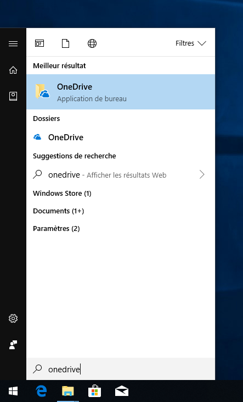Expand Documents (1+) results
Image resolution: width=243 pixels, height=402 pixels.
[x=59, y=211]
